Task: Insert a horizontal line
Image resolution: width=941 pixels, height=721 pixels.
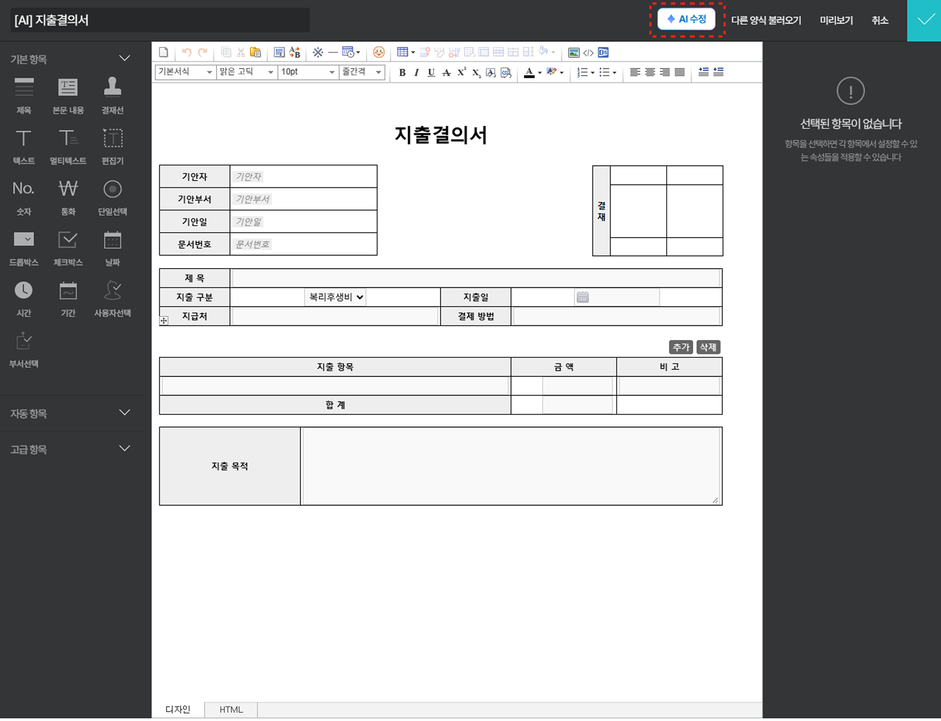Action: 333,52
